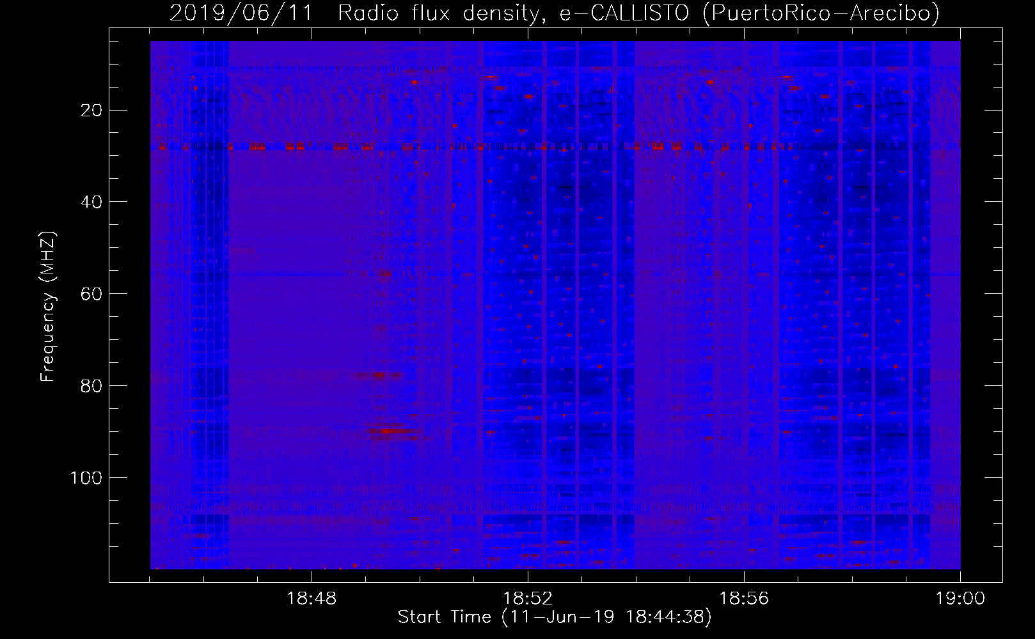Screen dimensions: 1035x639
Task: Click the 18:52 time tick label
Action: [x=528, y=599]
